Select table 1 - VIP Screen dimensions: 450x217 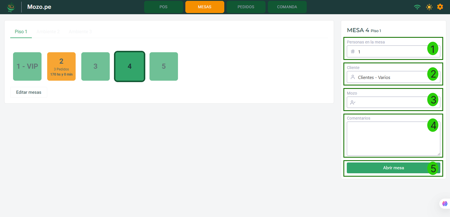click(27, 66)
